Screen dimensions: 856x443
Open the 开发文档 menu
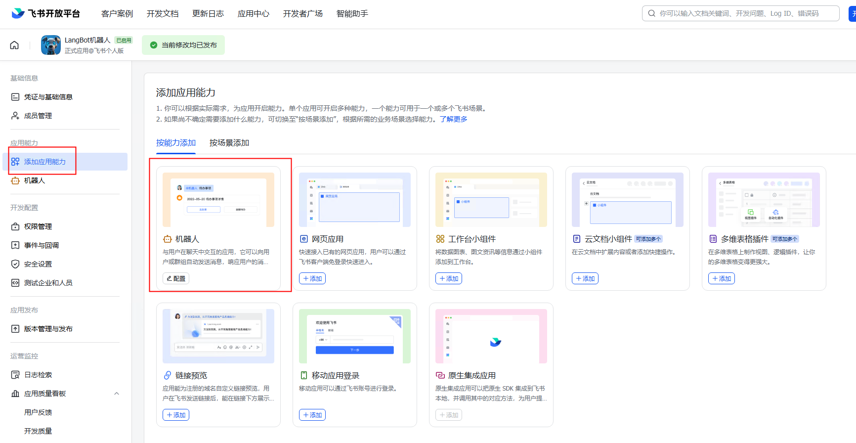163,14
